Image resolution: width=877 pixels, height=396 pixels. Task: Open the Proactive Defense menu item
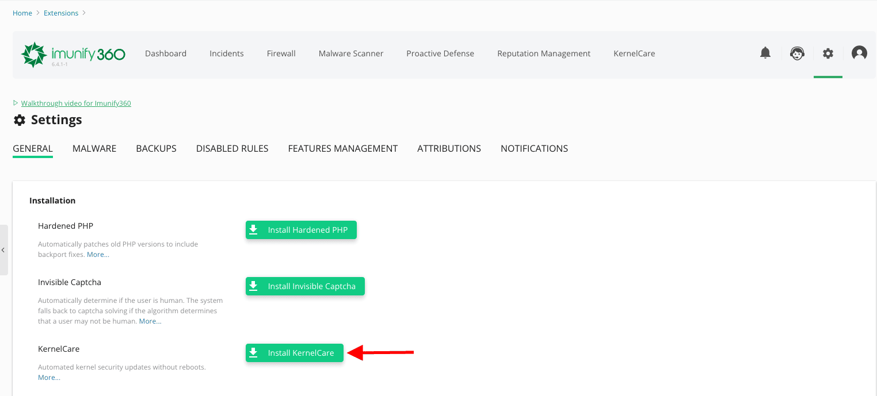pyautogui.click(x=440, y=53)
